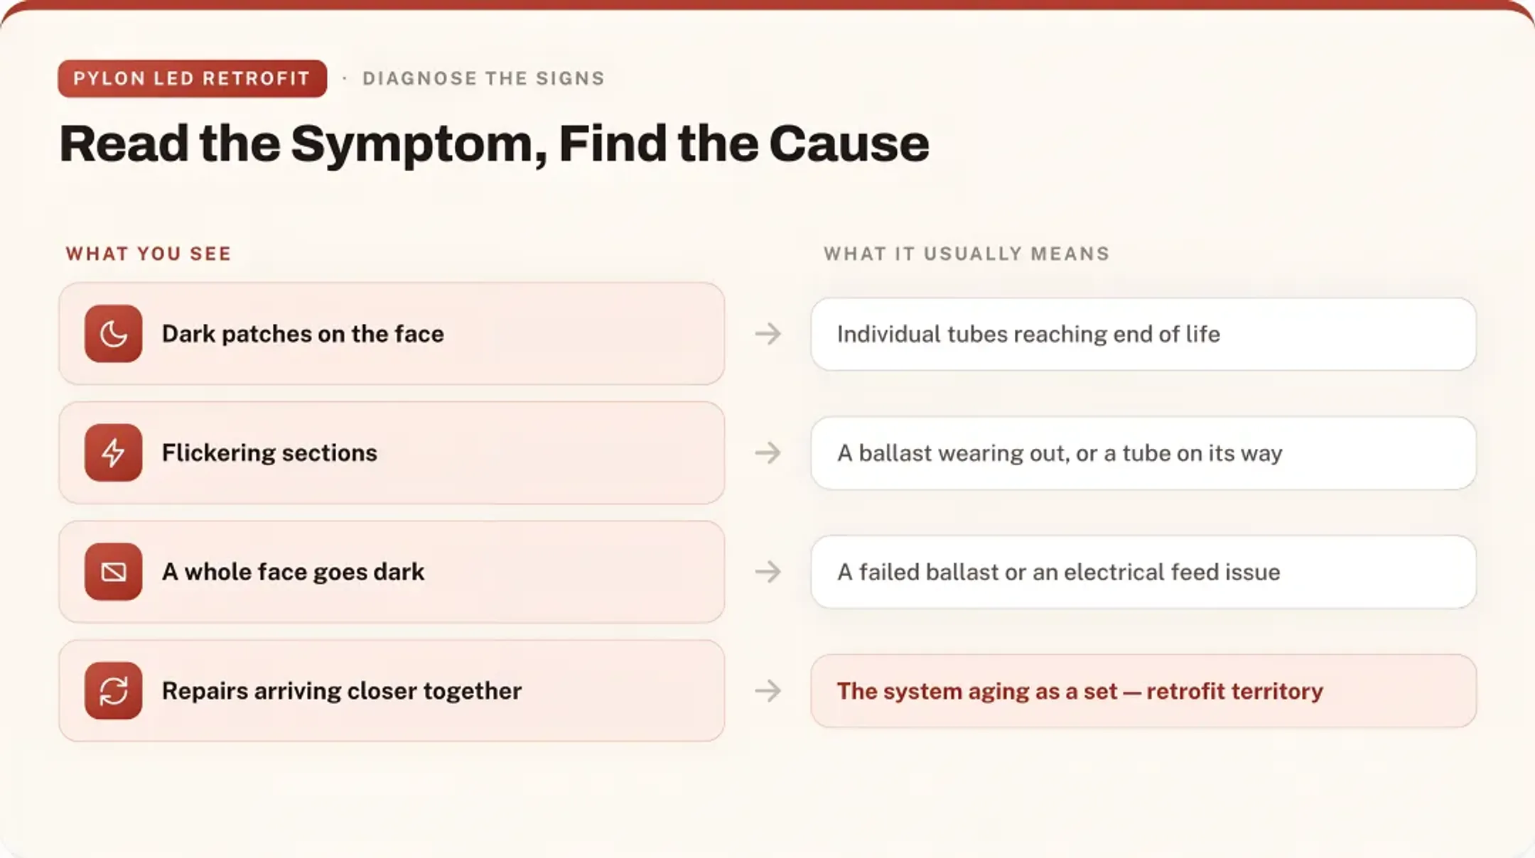
Task: Click the crossed-out screen icon
Action: pyautogui.click(x=113, y=572)
